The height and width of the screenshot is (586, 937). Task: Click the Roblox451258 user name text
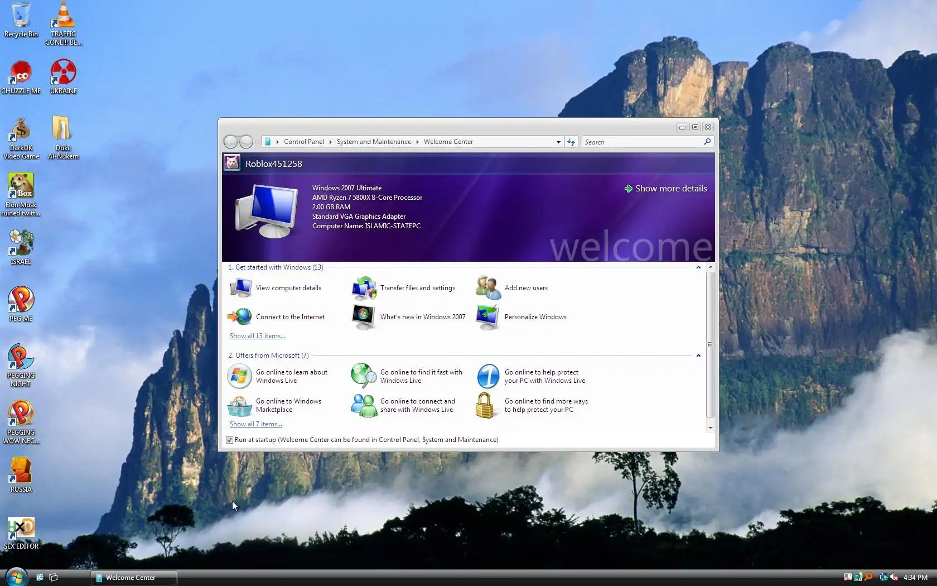click(x=274, y=164)
